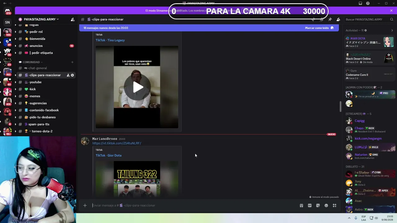Add channel to COMUNIDAD category
This screenshot has width=397, height=223.
72,62
